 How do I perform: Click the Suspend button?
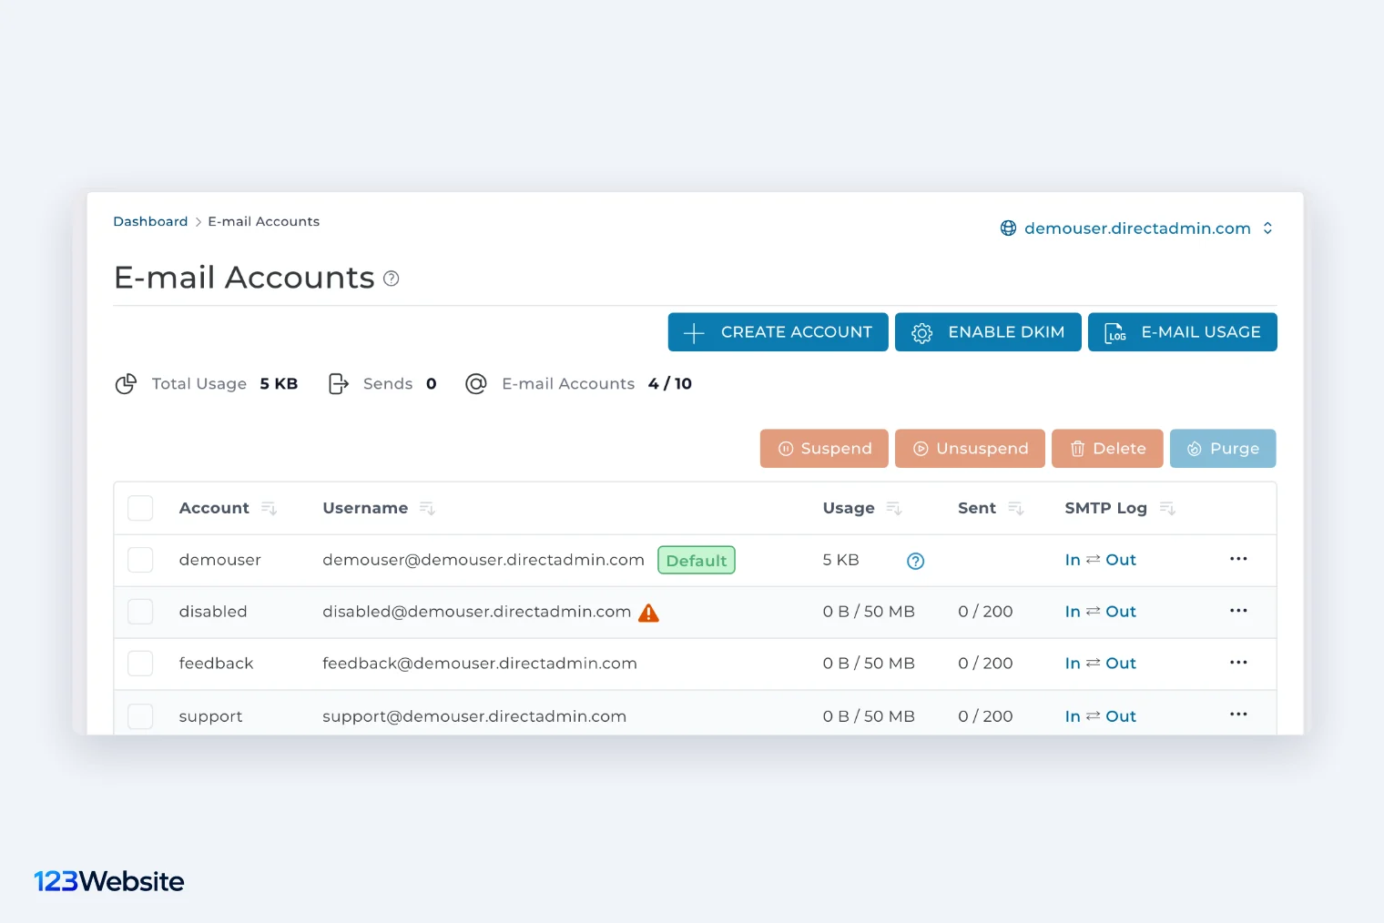click(824, 449)
